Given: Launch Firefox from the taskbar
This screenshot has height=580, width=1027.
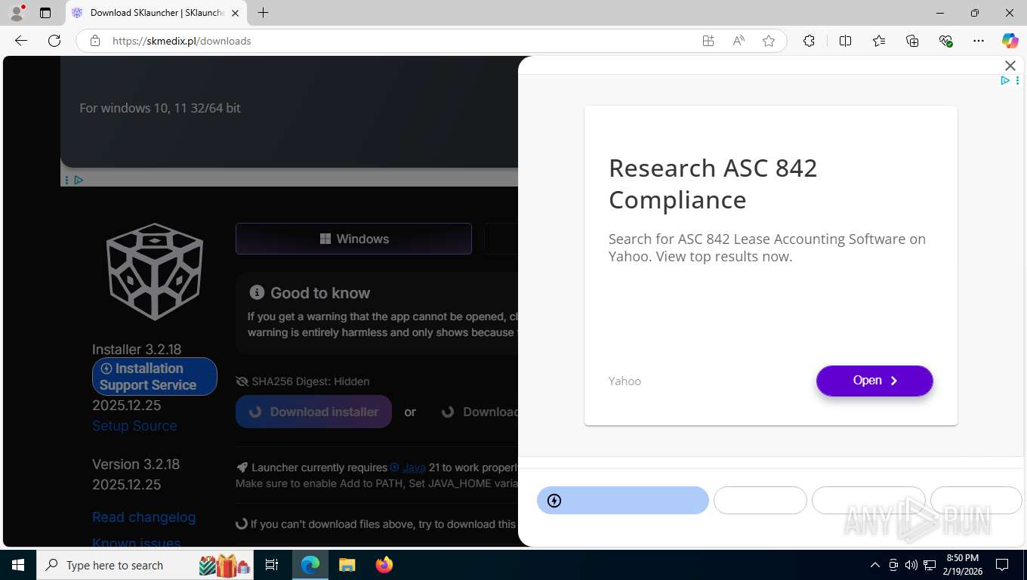Looking at the screenshot, I should click(384, 565).
